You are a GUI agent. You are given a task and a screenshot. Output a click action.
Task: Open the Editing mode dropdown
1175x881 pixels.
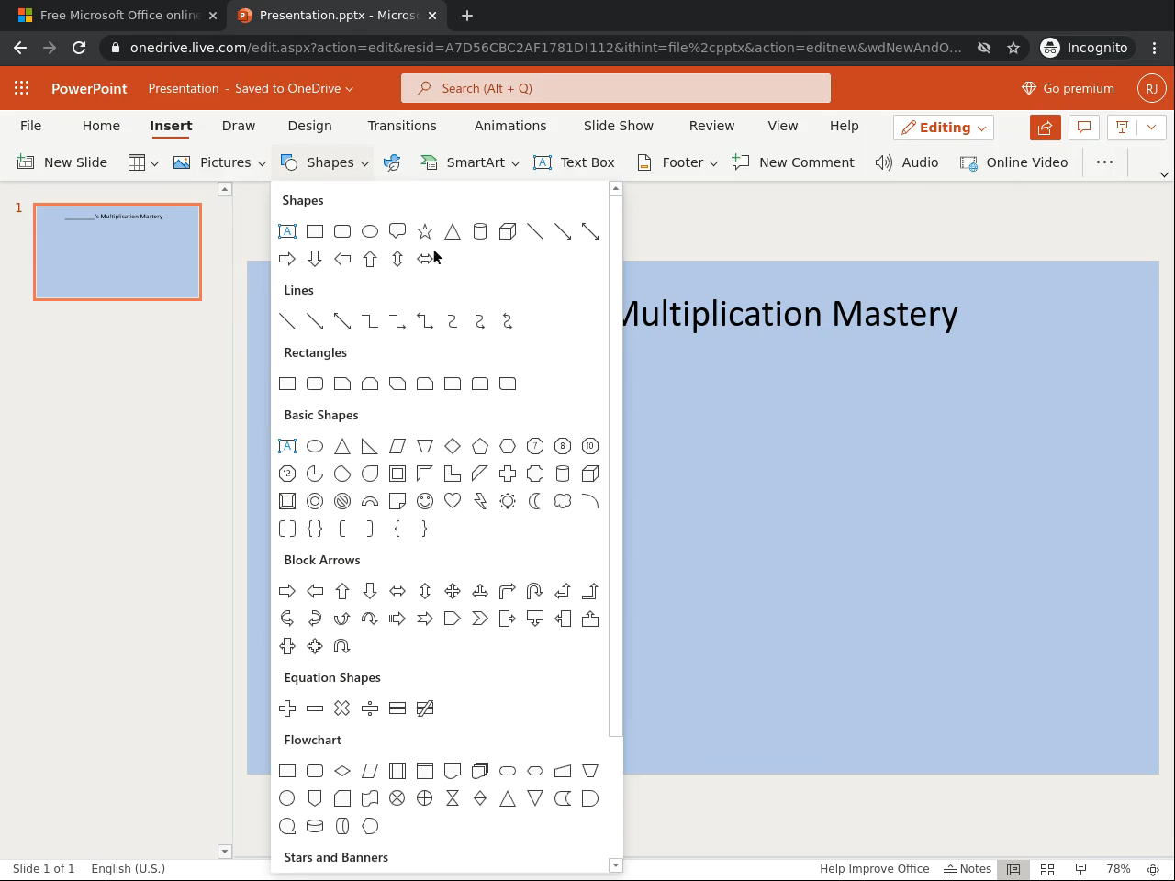(x=944, y=128)
